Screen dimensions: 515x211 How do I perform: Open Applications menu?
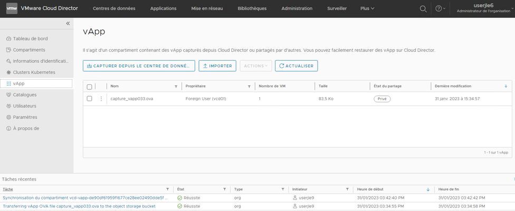pos(163,8)
